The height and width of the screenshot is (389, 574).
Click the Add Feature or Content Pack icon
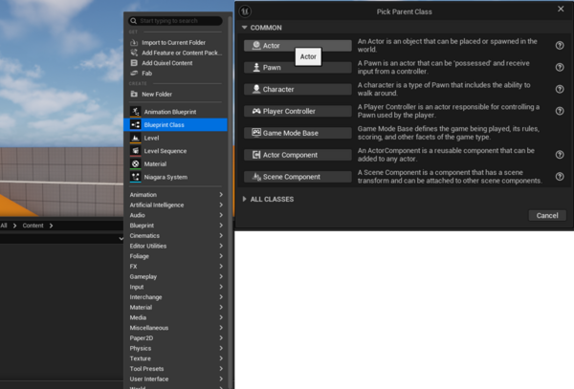134,53
